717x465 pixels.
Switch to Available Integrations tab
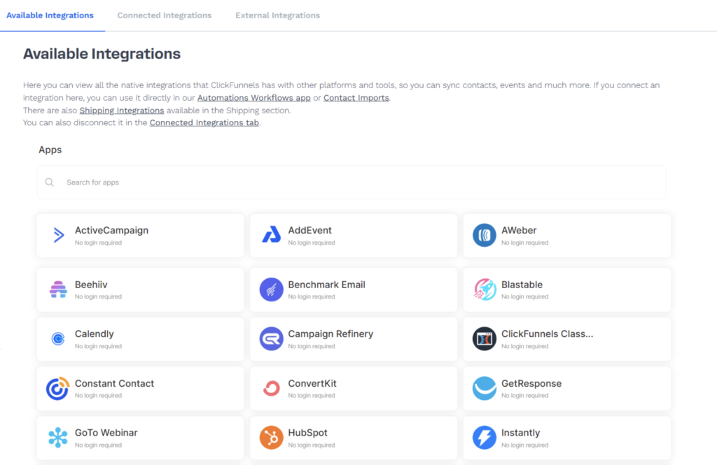pos(50,15)
